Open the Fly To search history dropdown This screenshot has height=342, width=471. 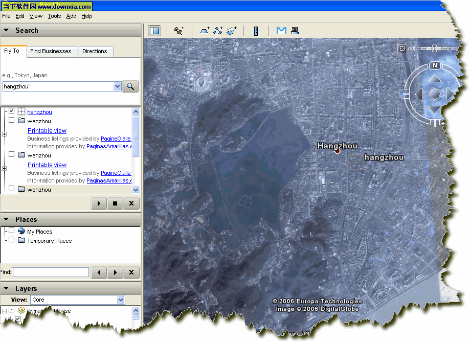(x=117, y=86)
